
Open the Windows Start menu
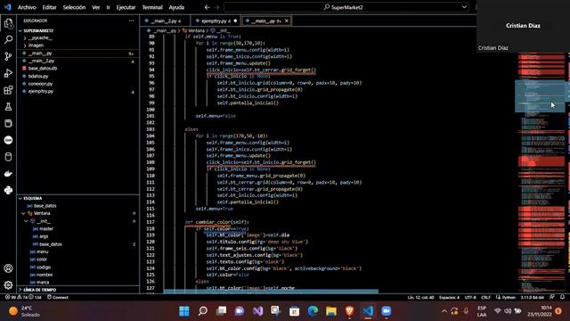tap(184, 311)
